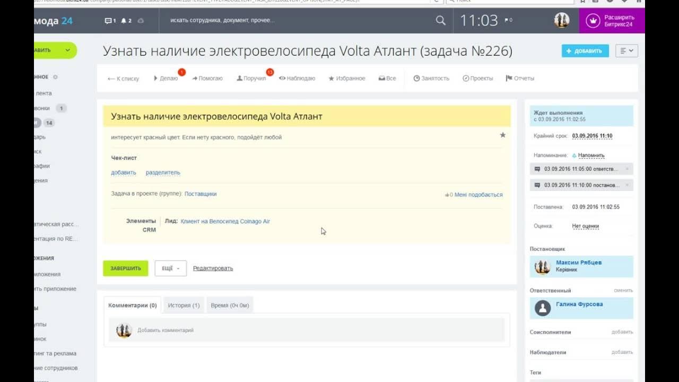Open the chat messages icon in header

tap(108, 21)
